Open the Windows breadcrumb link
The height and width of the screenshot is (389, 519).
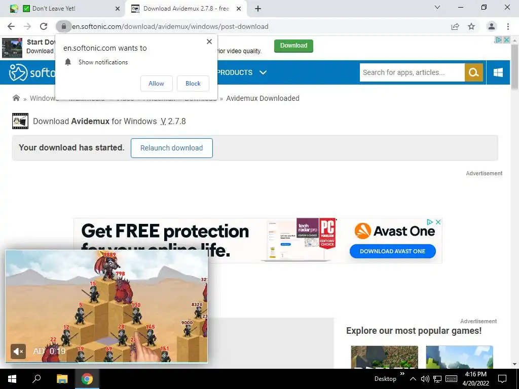(x=43, y=98)
